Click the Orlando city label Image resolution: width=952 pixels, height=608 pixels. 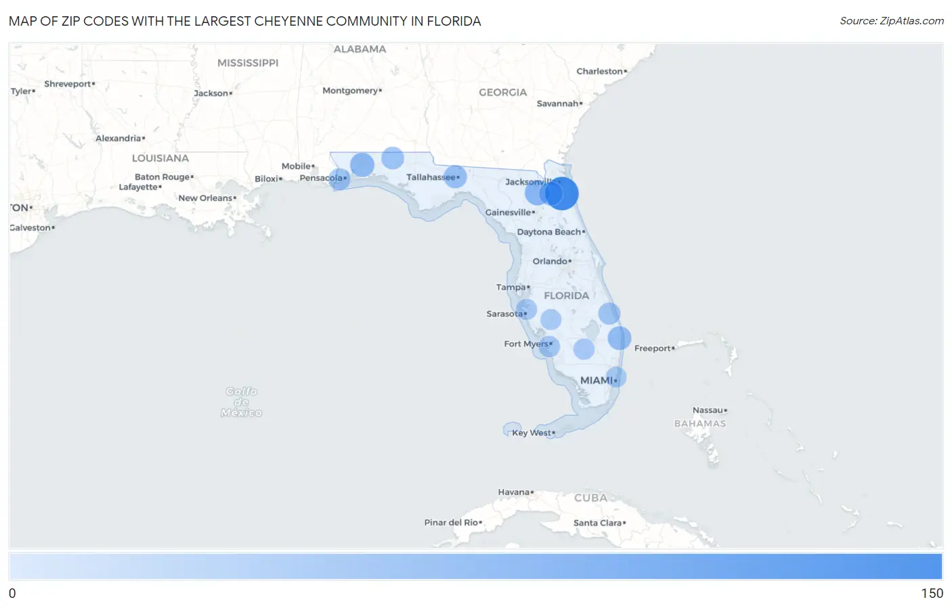coord(550,261)
